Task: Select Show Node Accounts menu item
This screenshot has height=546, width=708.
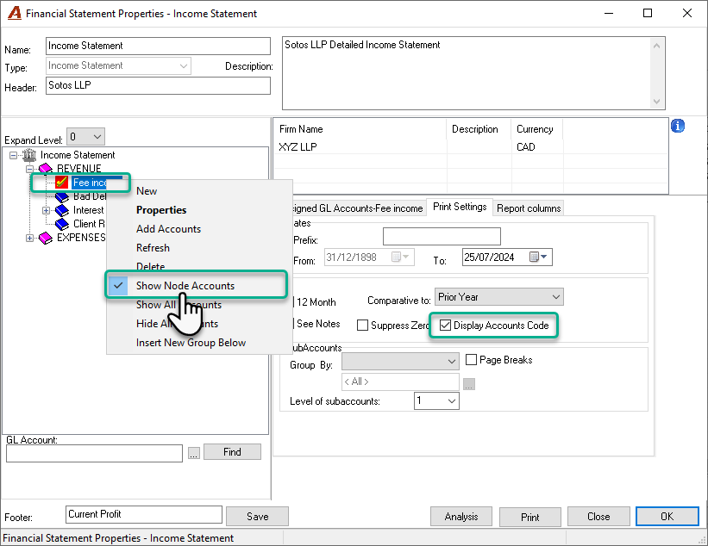Action: click(x=197, y=285)
